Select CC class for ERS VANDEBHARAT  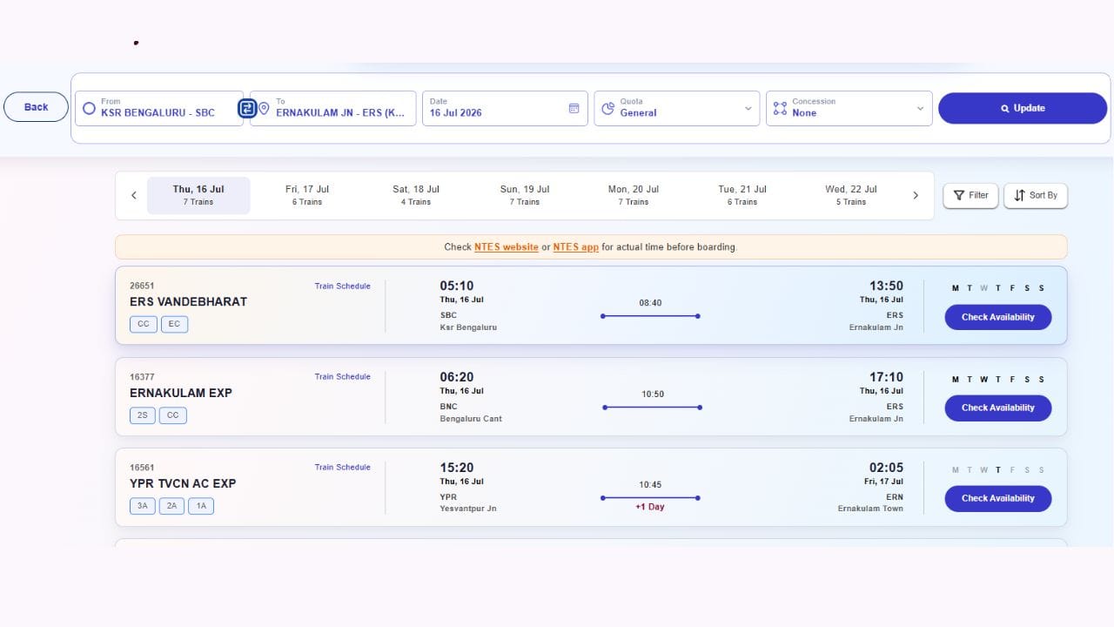144,324
